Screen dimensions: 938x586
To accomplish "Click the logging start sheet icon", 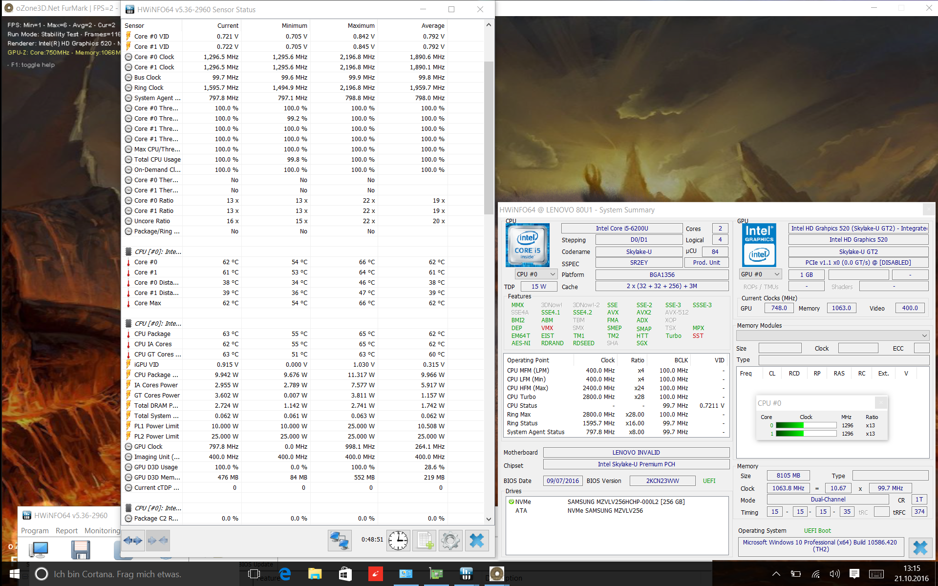I will tap(424, 541).
